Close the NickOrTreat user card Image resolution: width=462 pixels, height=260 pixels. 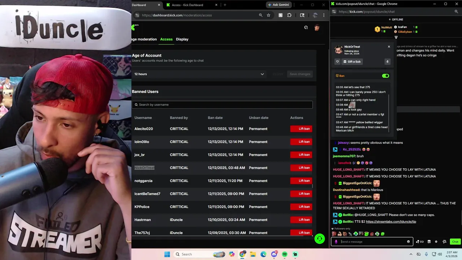pyautogui.click(x=389, y=47)
